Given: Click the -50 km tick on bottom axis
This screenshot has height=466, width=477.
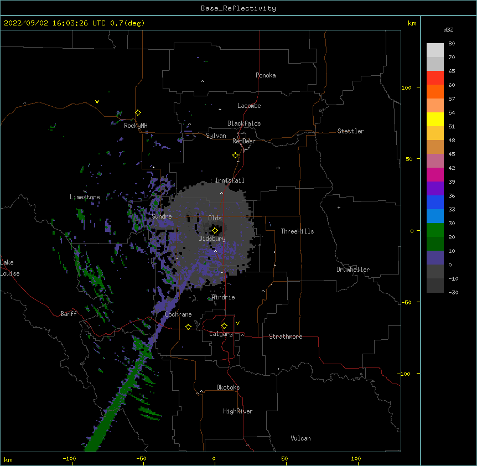Looking at the screenshot, I should (x=141, y=458).
